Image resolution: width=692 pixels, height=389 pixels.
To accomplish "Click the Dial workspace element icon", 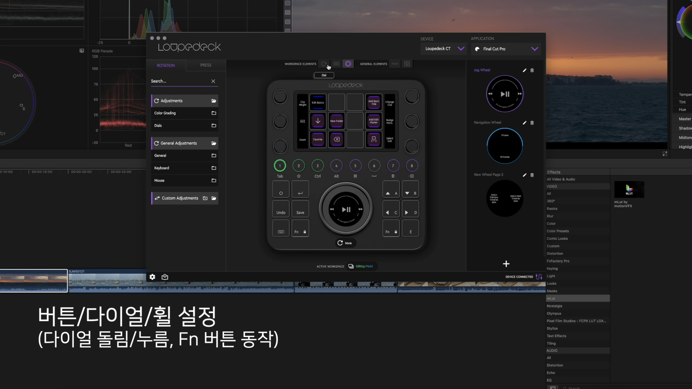I will pyautogui.click(x=324, y=64).
